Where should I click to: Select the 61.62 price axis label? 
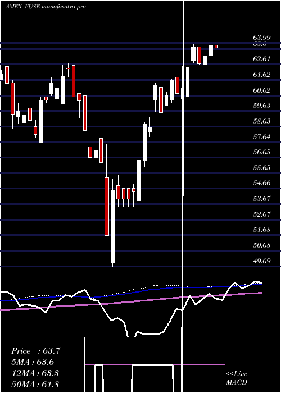click(262, 75)
